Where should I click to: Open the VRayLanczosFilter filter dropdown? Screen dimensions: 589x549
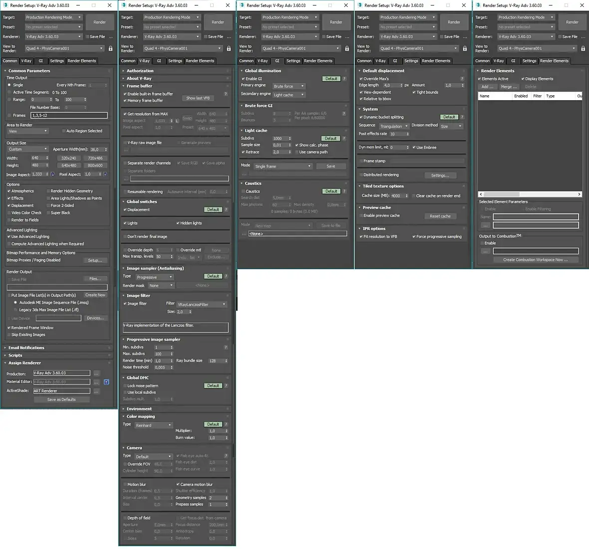[202, 304]
